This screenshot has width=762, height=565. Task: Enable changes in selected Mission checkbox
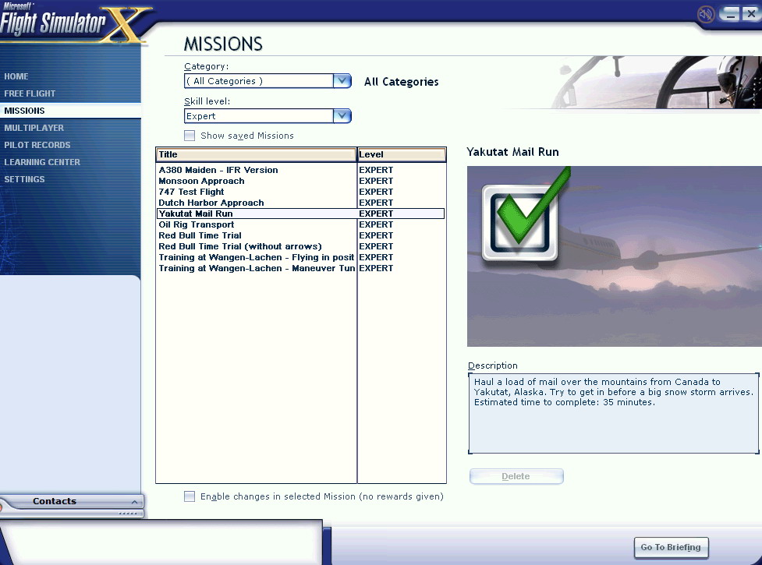[190, 496]
